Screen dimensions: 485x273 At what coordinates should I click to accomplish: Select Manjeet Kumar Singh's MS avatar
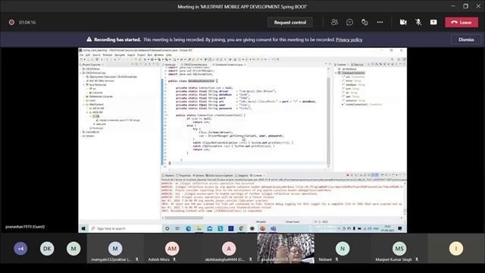click(x=399, y=248)
